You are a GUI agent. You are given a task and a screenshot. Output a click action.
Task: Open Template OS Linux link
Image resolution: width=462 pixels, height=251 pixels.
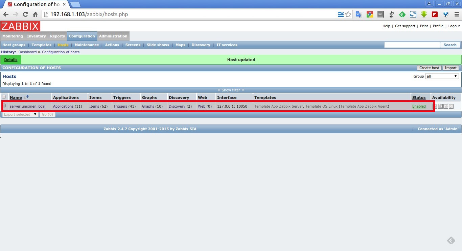point(321,106)
